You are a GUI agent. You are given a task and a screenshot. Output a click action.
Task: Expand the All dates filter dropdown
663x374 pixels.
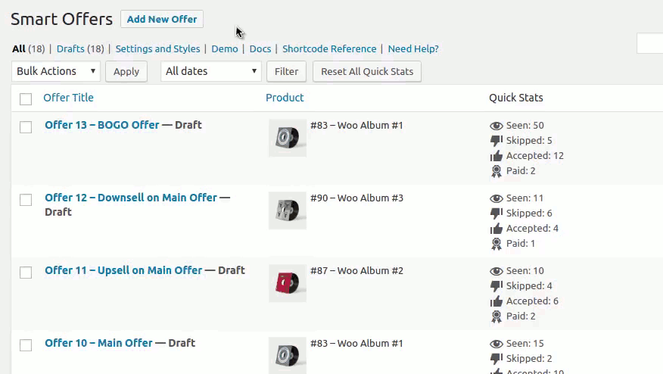coord(211,71)
